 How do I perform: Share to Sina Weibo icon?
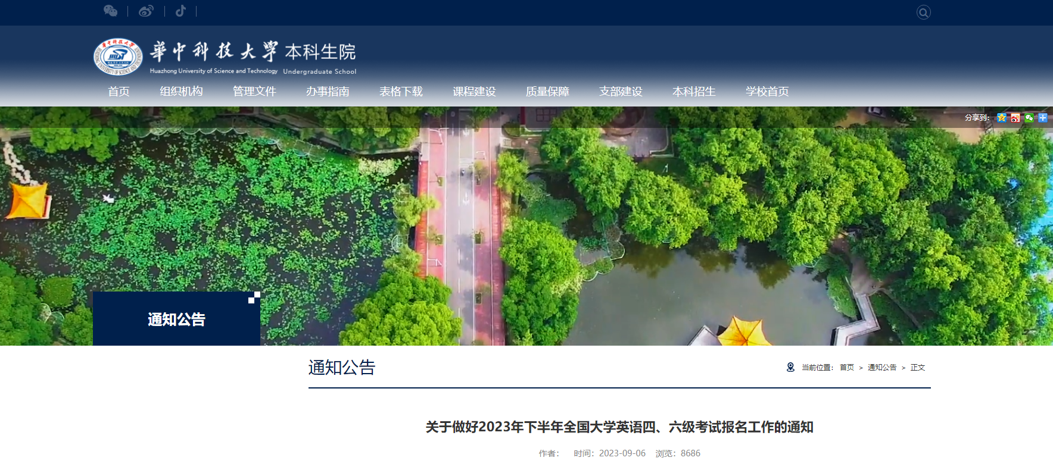[1015, 118]
